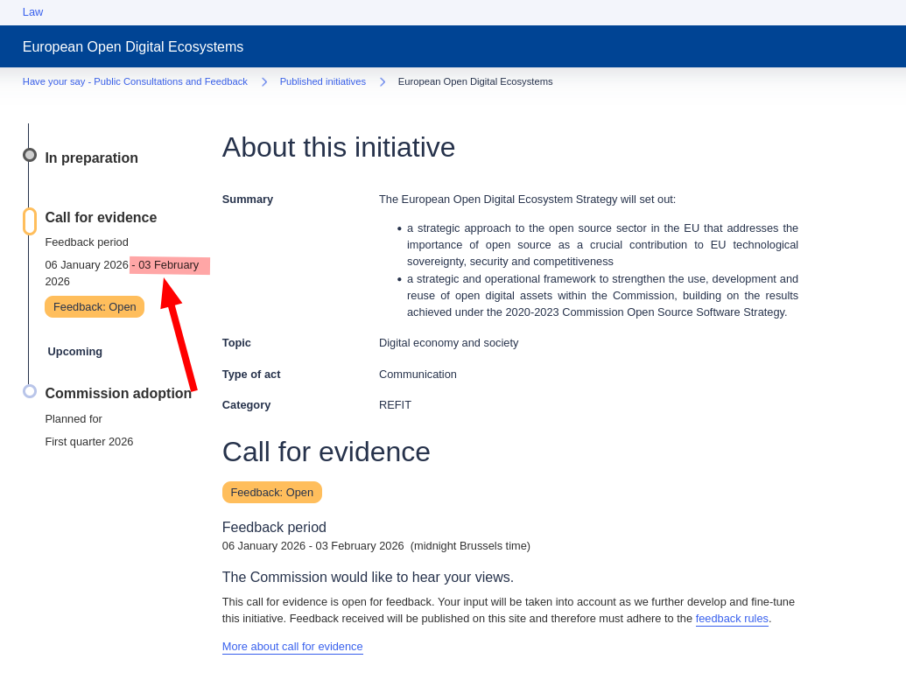
Task: Open Have your say breadcrumb link
Action: tap(135, 81)
